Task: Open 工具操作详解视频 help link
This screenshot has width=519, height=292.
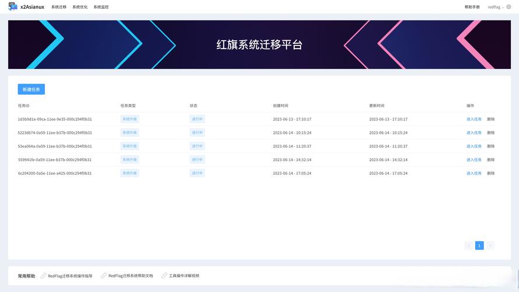Action: coord(184,276)
